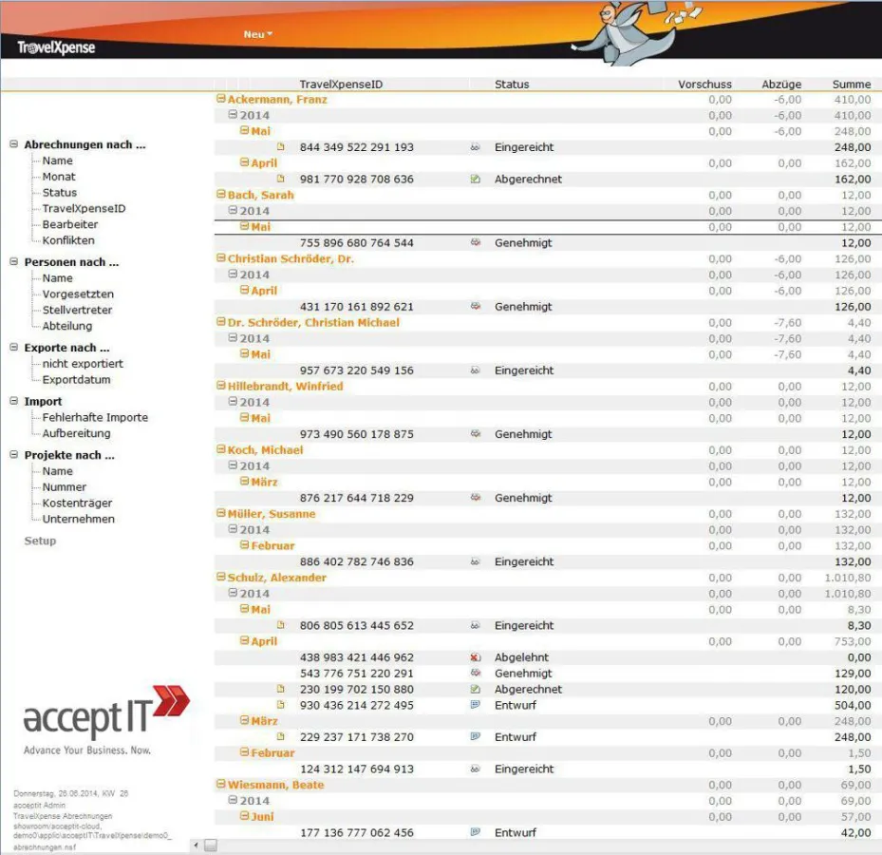882x855 pixels.
Task: Open entry 543 776 751 220 291
Action: (356, 674)
